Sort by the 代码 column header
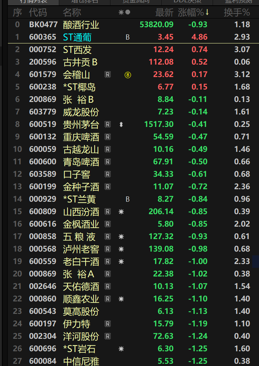259x366 pixels. click(x=38, y=12)
